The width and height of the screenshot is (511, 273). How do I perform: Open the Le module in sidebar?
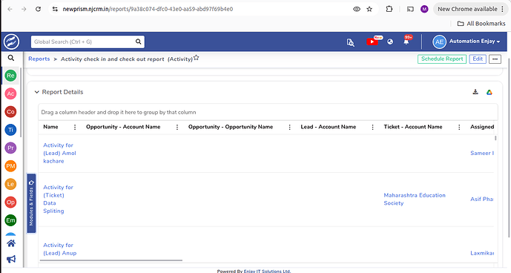(10, 184)
